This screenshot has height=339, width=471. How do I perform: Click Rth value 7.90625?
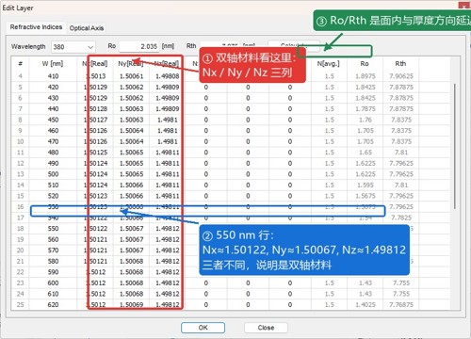click(x=401, y=76)
